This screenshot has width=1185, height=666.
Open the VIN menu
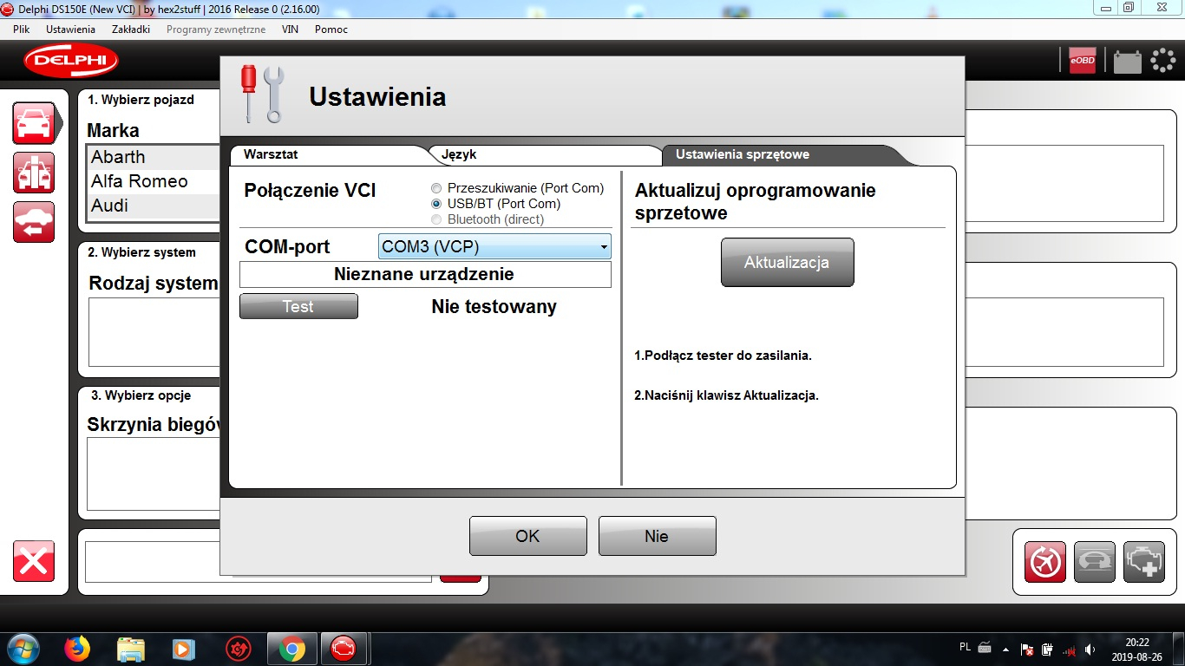point(290,29)
